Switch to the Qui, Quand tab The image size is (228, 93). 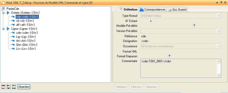click(x=177, y=9)
